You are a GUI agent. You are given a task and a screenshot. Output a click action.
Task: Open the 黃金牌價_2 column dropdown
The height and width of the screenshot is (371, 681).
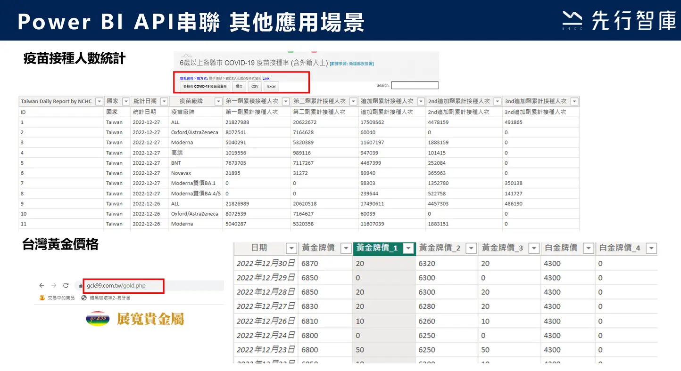(x=471, y=249)
